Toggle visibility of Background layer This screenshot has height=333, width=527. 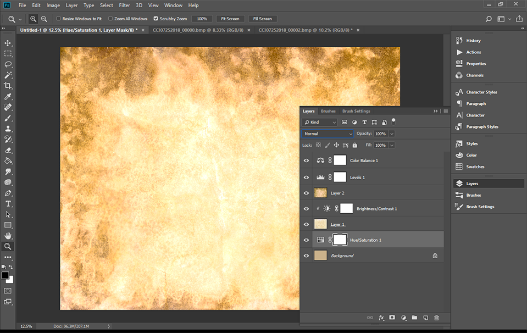pyautogui.click(x=307, y=256)
